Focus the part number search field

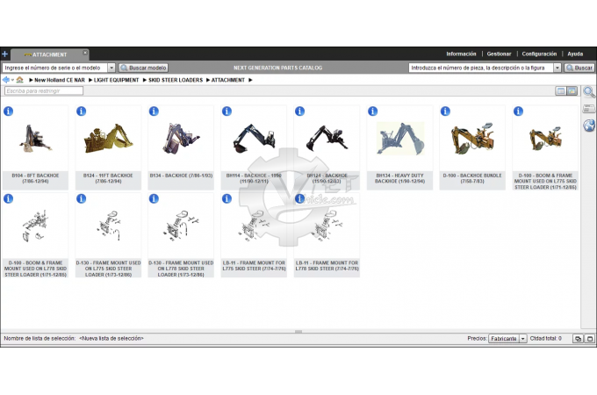(481, 68)
